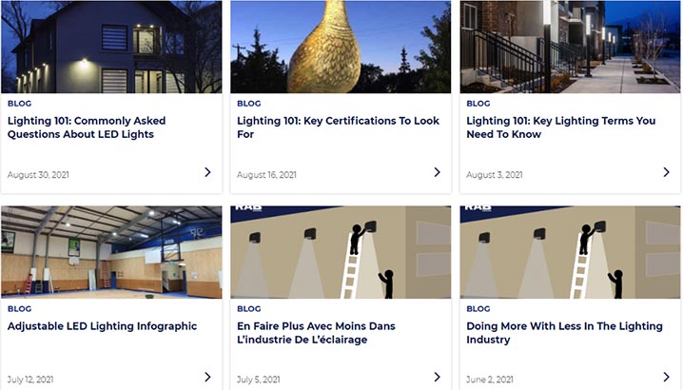Viewport: 683px width, 390px height.
Task: Click arrow on En Faire Plus card
Action: pyautogui.click(x=437, y=377)
